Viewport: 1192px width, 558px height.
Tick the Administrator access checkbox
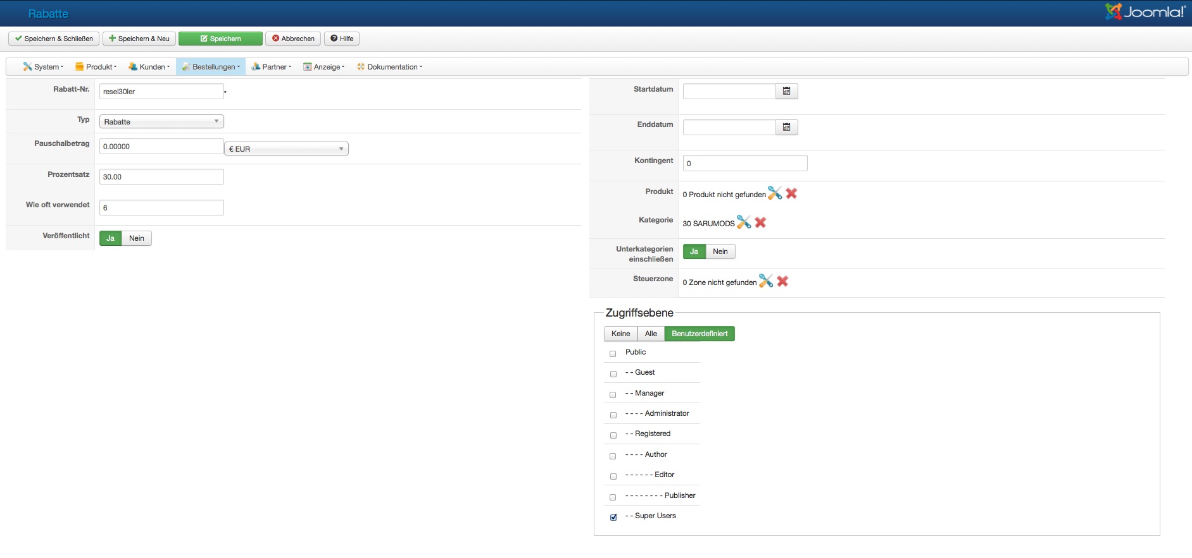[613, 415]
